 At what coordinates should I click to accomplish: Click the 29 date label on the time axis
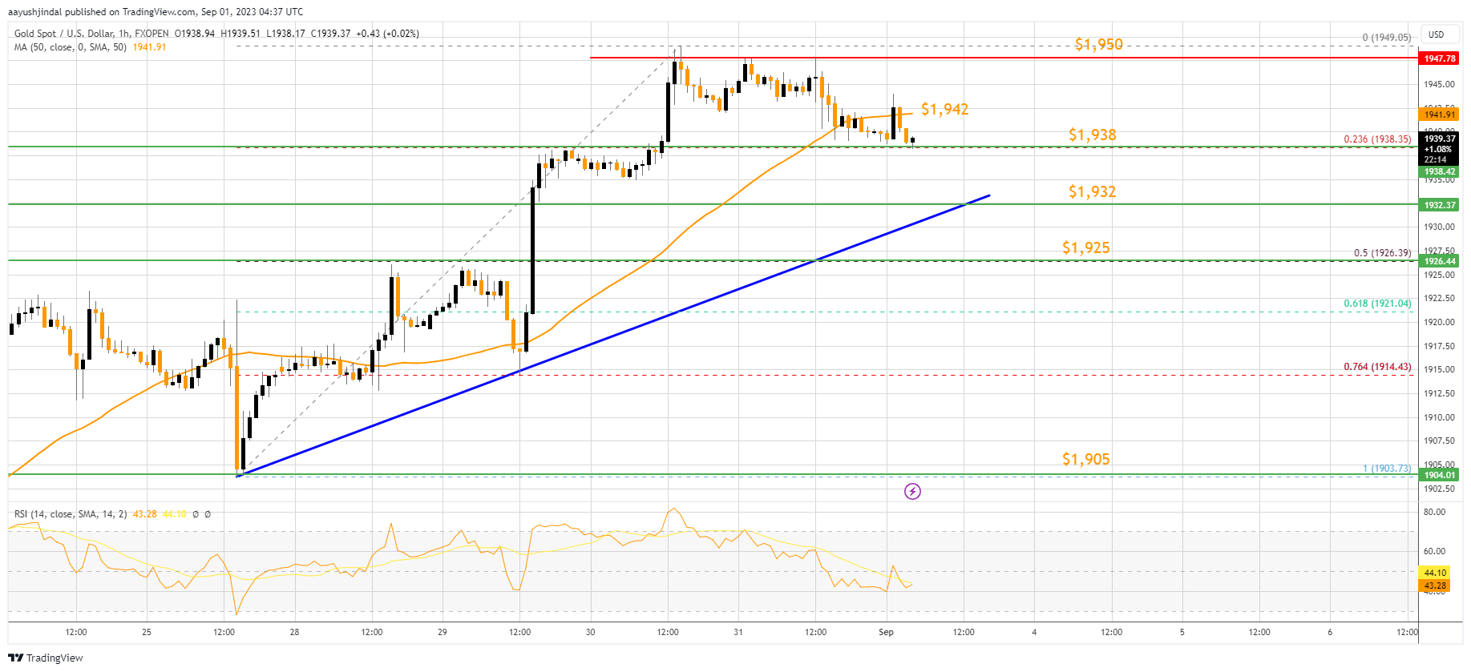pos(443,632)
